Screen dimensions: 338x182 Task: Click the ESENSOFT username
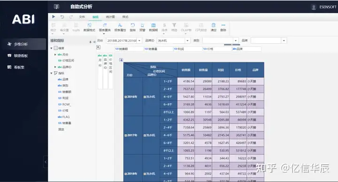point(328,7)
